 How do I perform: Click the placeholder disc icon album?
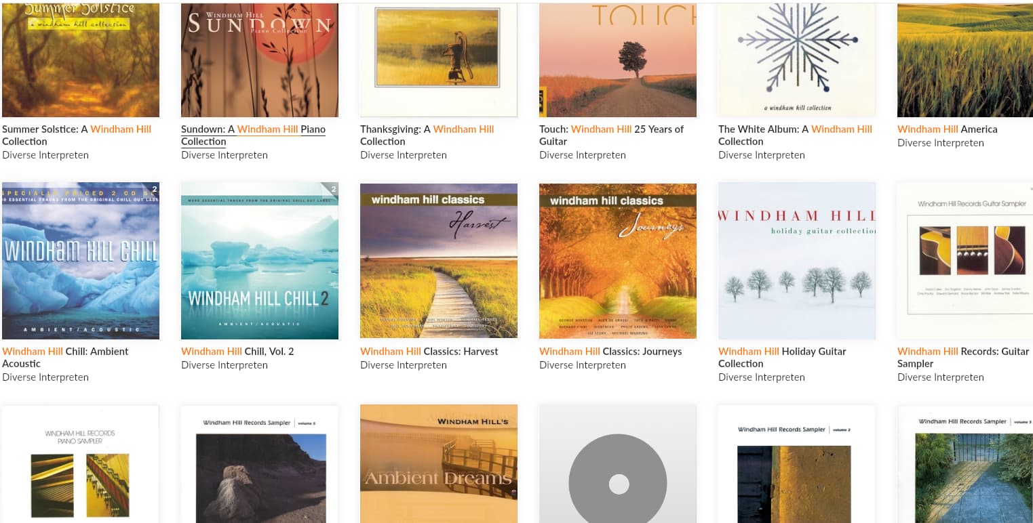(x=618, y=464)
